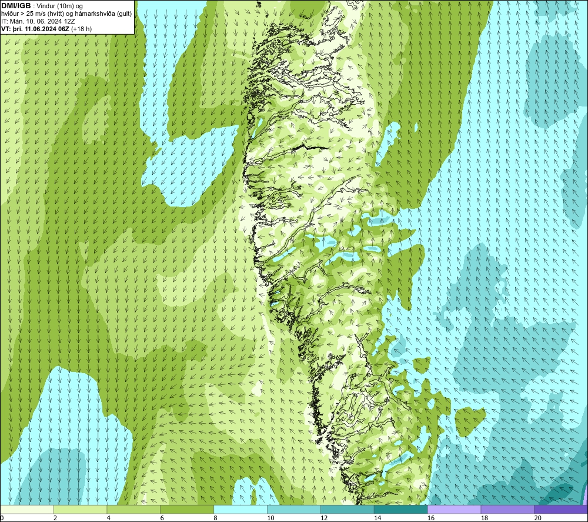Select the 0–2 m/s pale yellow color swatch
Screen dimensions: 588x522
(x=27, y=509)
